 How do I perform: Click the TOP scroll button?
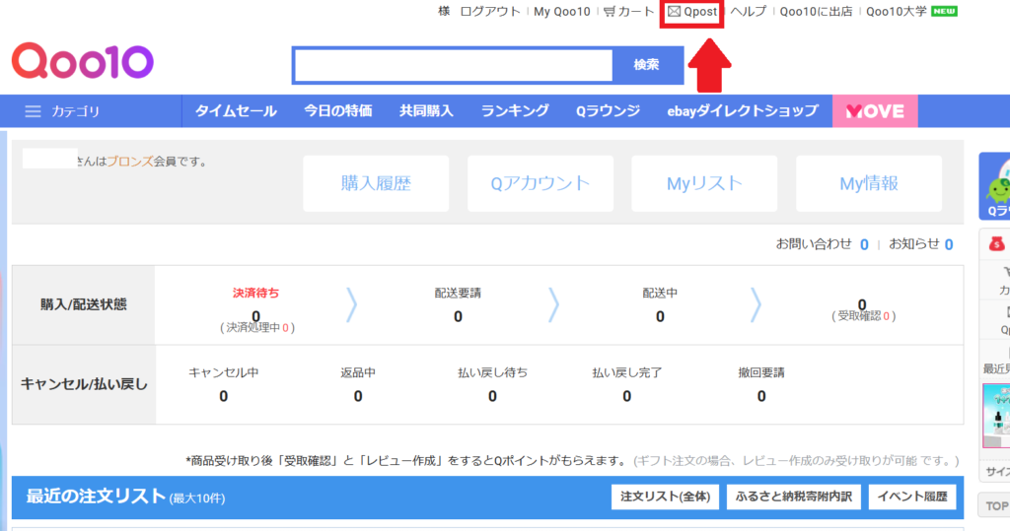coord(994,506)
